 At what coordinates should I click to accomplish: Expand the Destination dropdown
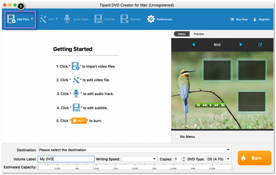click(x=228, y=150)
